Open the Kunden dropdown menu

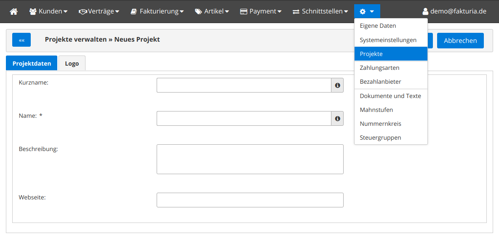click(x=48, y=11)
